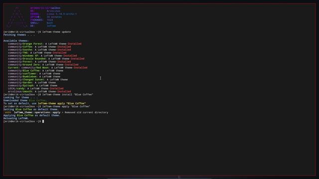
Task: Select the 'LOCAL/candy' theme row
Action: click(35, 89)
